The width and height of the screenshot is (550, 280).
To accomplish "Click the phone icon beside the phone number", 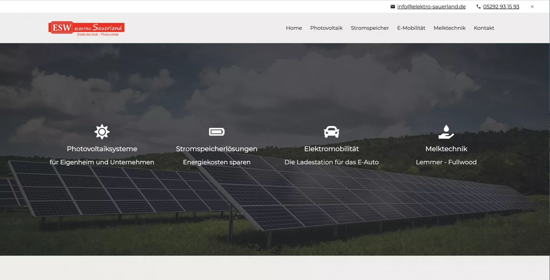I will [478, 7].
